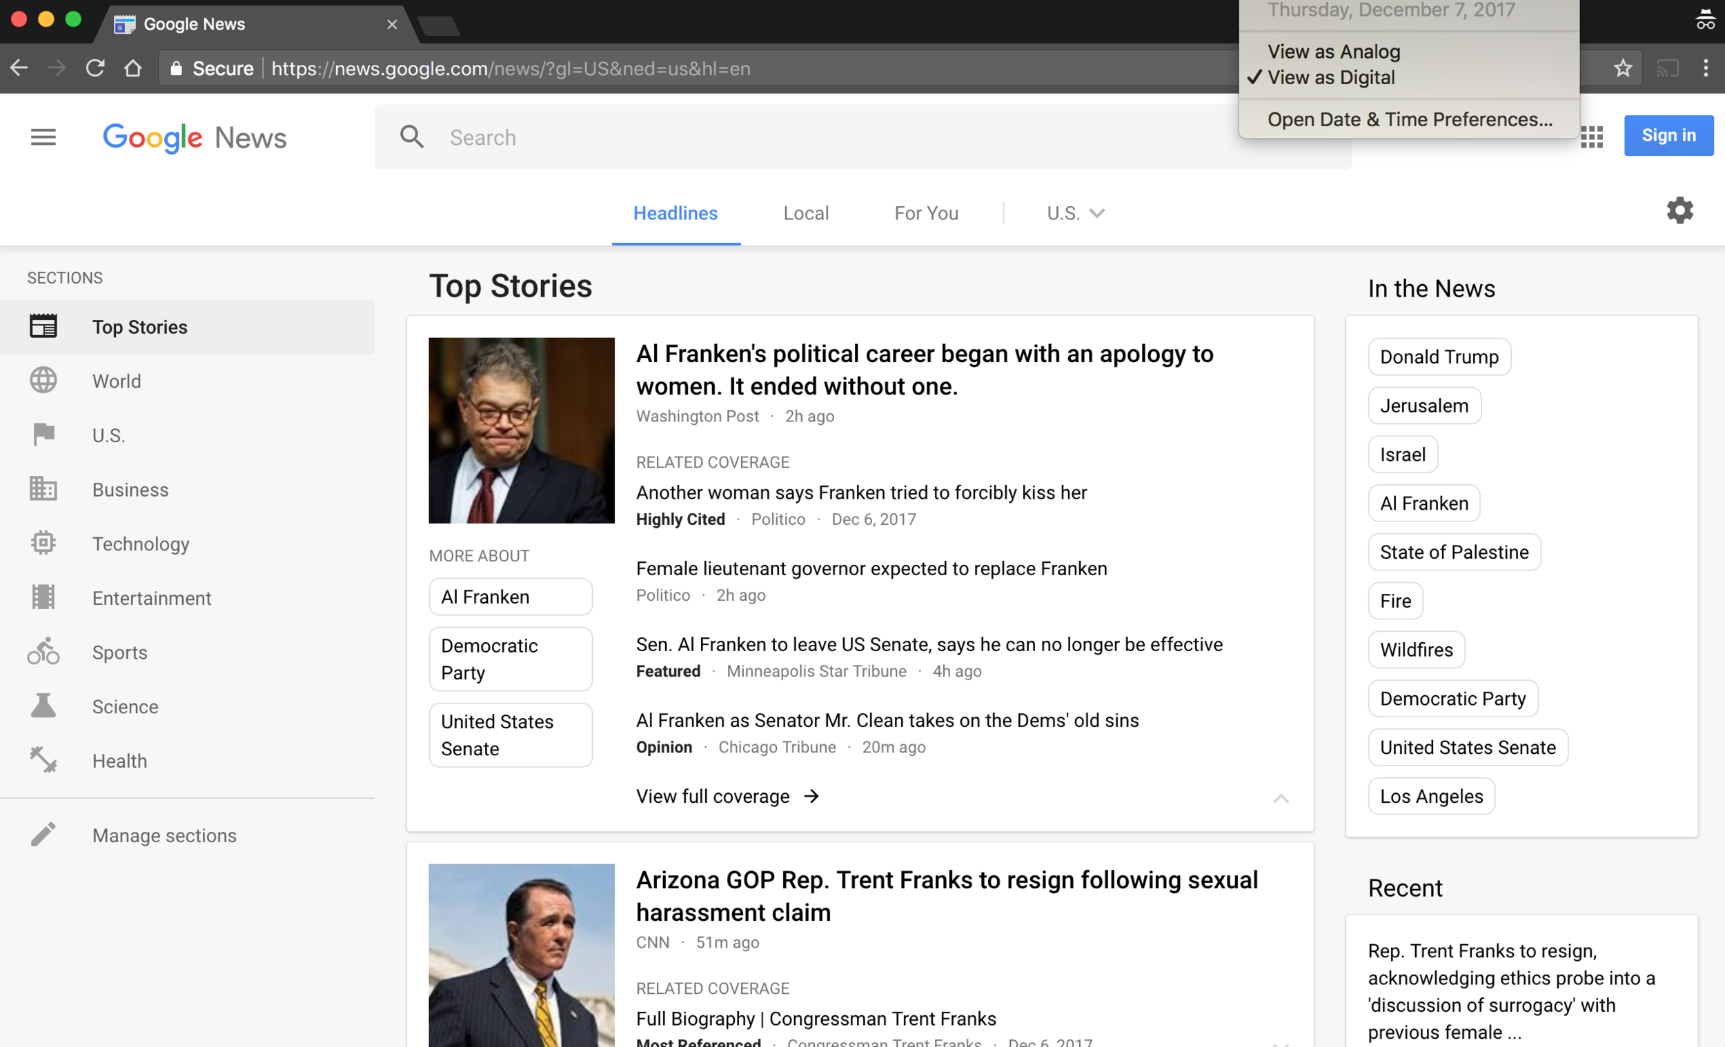Screen dimensions: 1725x1047
Task: Click the Sign in button
Action: (1668, 135)
